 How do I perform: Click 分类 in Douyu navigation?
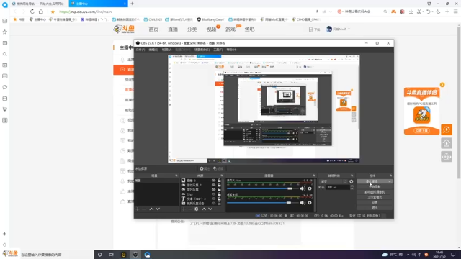coord(192,29)
